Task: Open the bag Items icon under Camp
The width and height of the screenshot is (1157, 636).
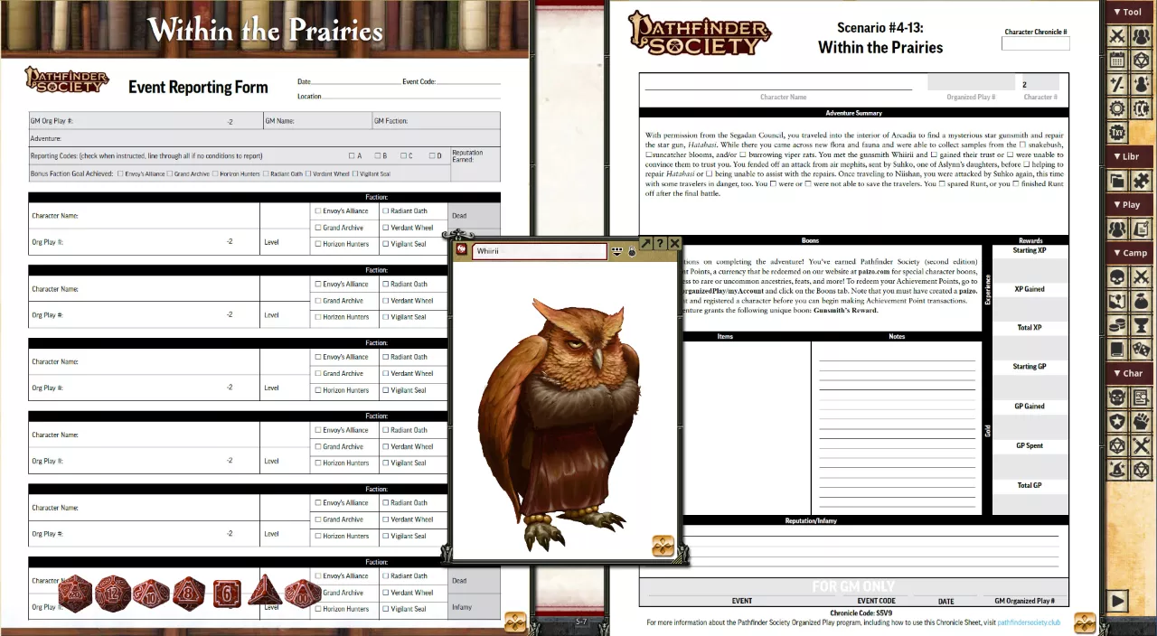Action: click(1141, 301)
